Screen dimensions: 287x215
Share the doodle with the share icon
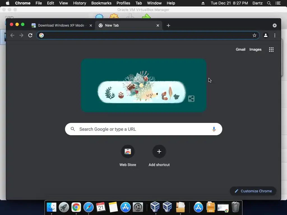(191, 99)
